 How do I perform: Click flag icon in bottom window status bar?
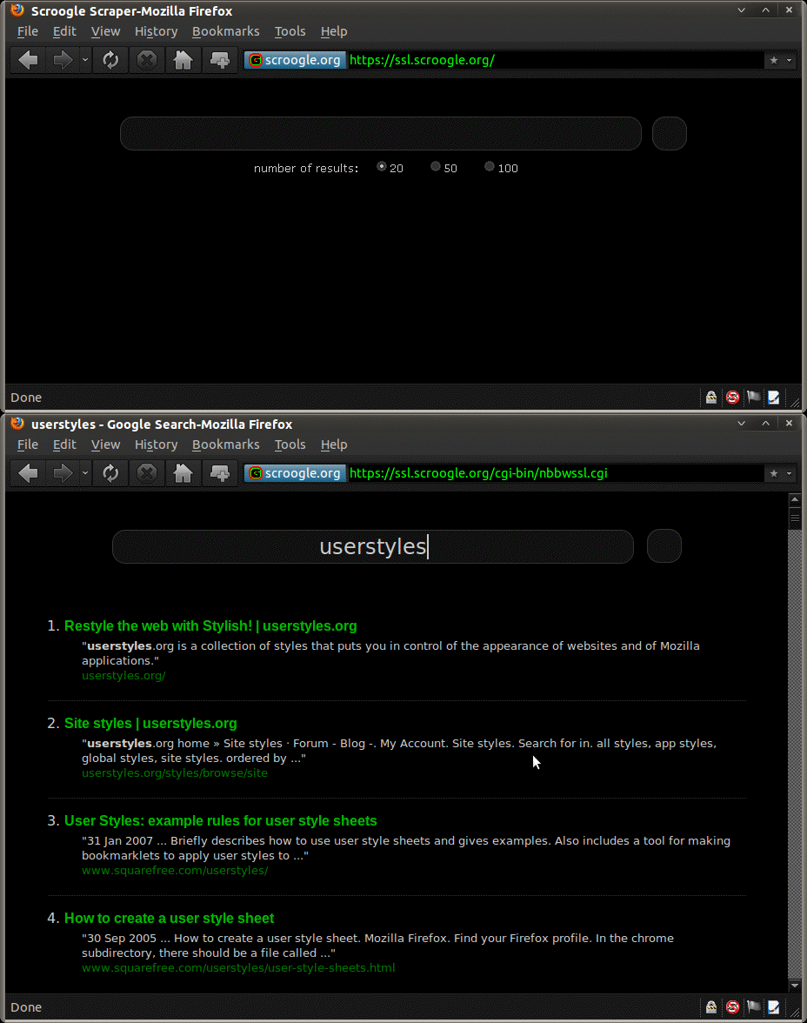753,1007
